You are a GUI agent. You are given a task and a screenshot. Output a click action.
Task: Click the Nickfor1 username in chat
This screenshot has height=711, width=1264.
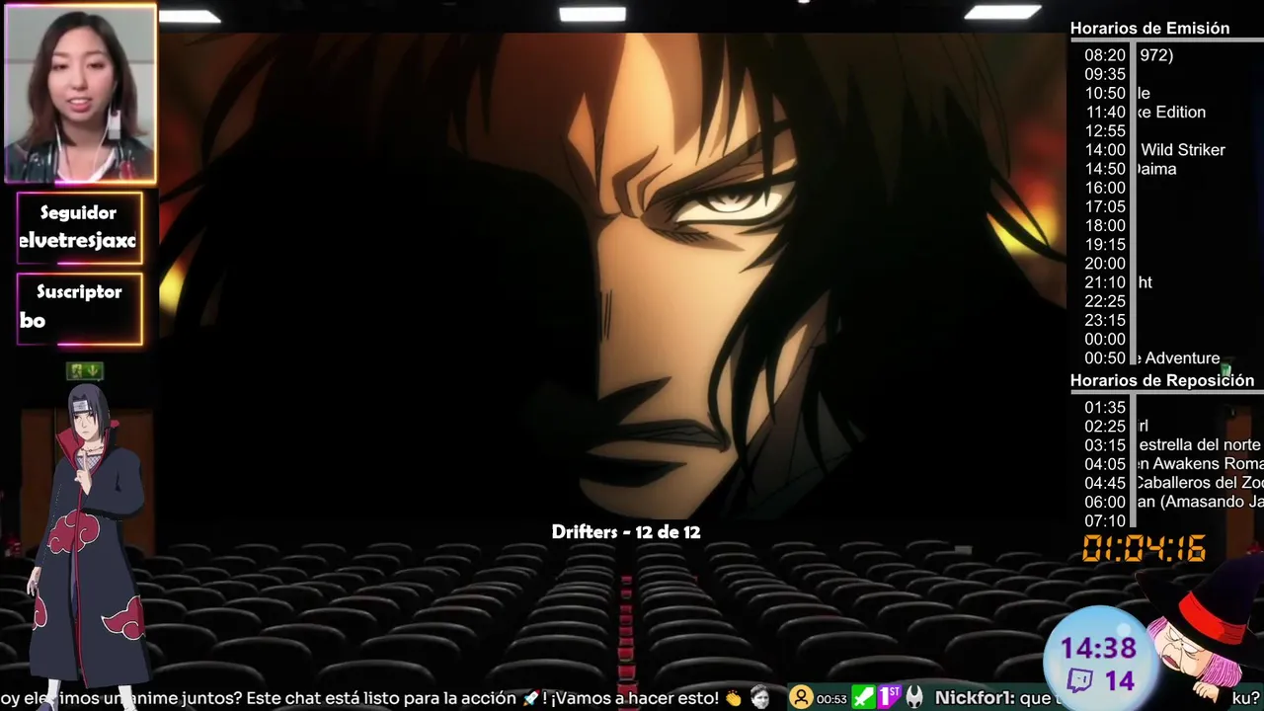point(973,698)
